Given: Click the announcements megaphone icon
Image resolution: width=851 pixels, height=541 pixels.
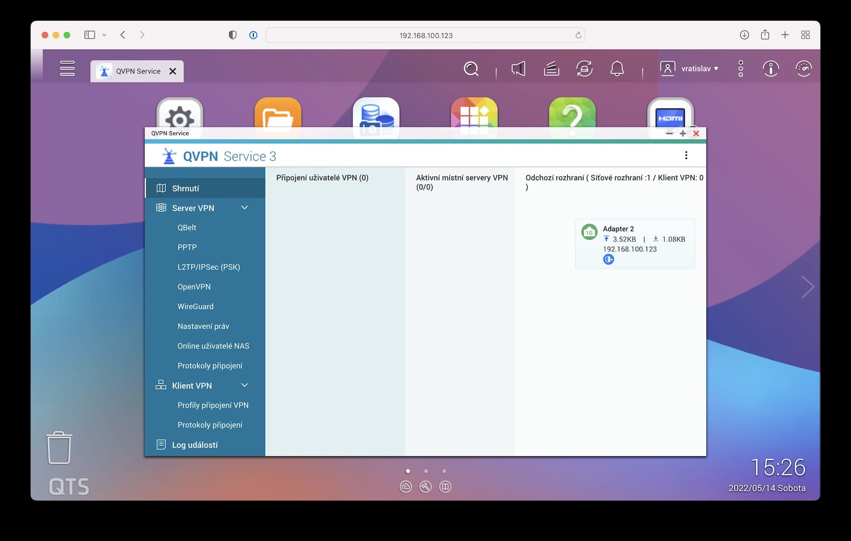Looking at the screenshot, I should click(518, 69).
